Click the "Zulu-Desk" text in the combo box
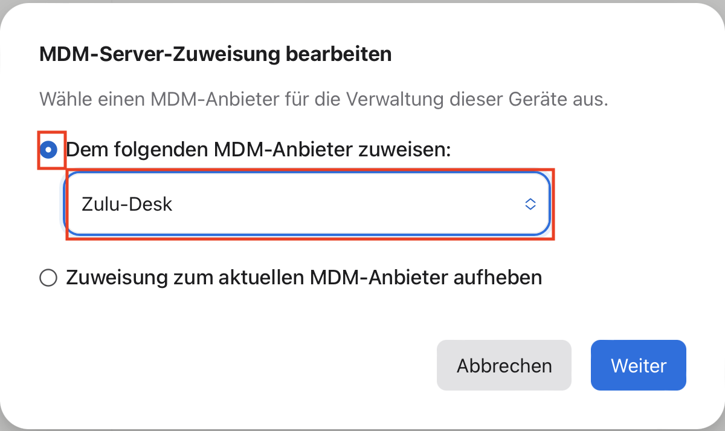This screenshot has height=431, width=725. pyautogui.click(x=127, y=204)
